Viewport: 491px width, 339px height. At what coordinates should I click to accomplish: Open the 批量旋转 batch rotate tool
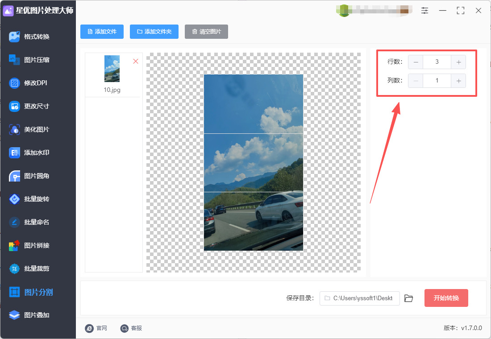[x=29, y=199]
